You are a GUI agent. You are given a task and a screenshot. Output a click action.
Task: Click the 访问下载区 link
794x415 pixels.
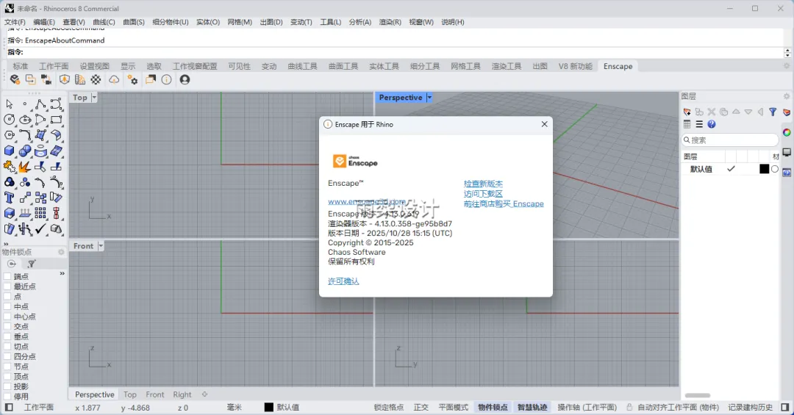(483, 194)
